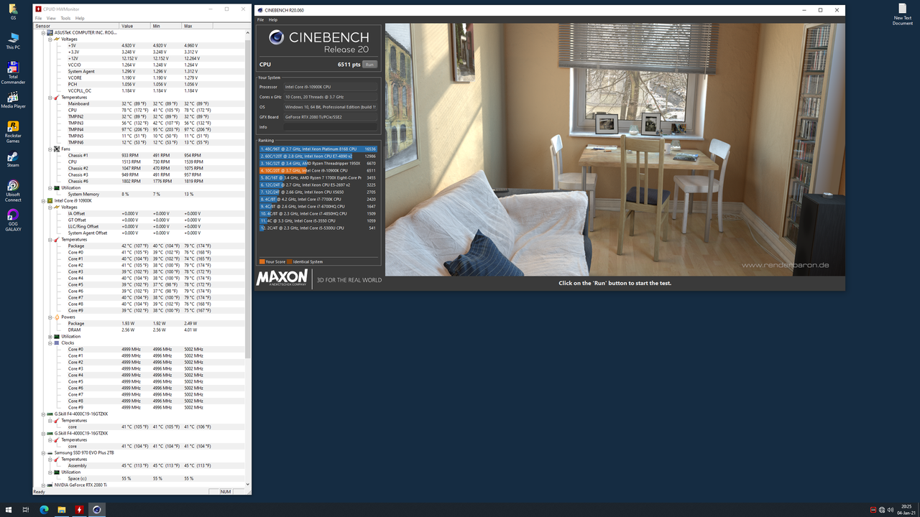
Task: Collapse the Intel Core i9 10900K tree node
Action: coord(43,200)
